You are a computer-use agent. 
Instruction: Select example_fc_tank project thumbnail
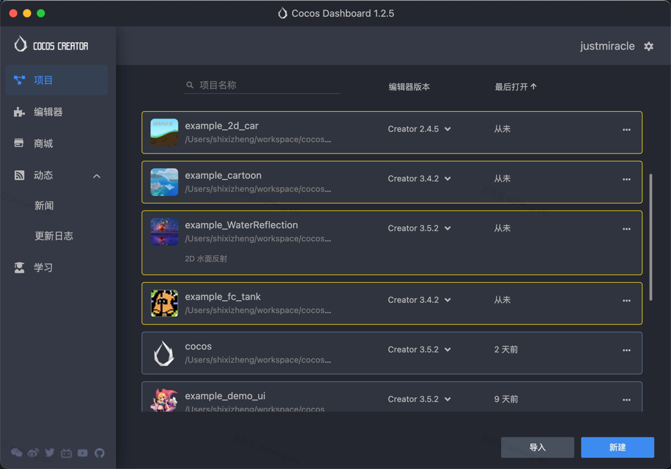pos(164,304)
